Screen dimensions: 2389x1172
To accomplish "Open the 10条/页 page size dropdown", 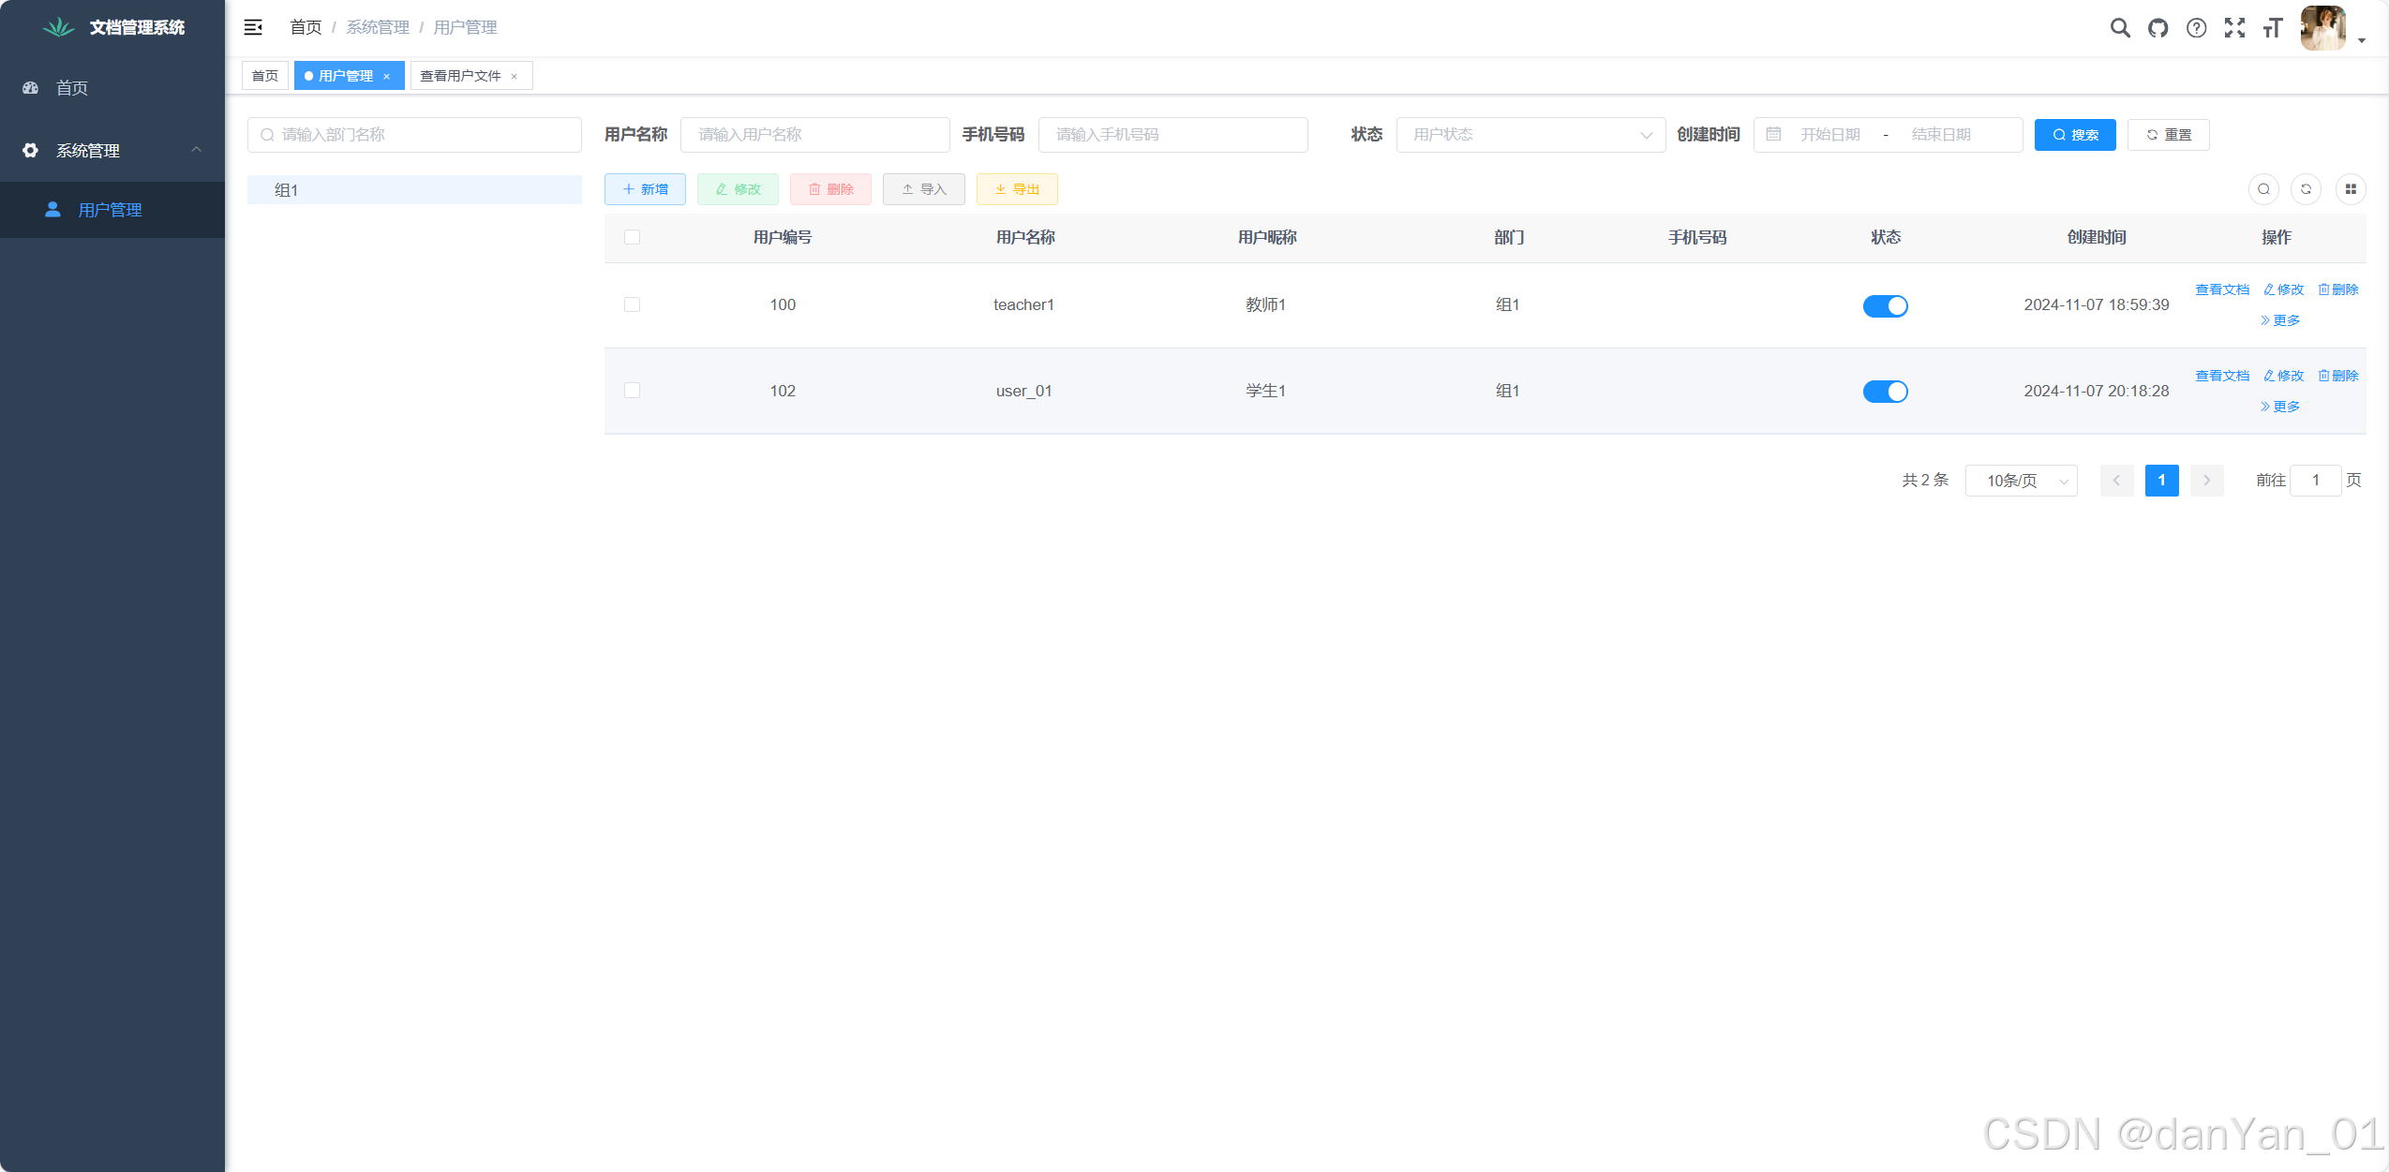I will [2021, 481].
